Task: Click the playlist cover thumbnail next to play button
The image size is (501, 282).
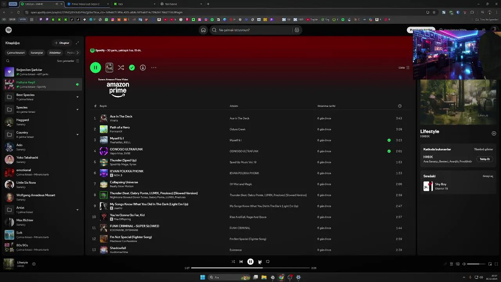Action: point(109,67)
